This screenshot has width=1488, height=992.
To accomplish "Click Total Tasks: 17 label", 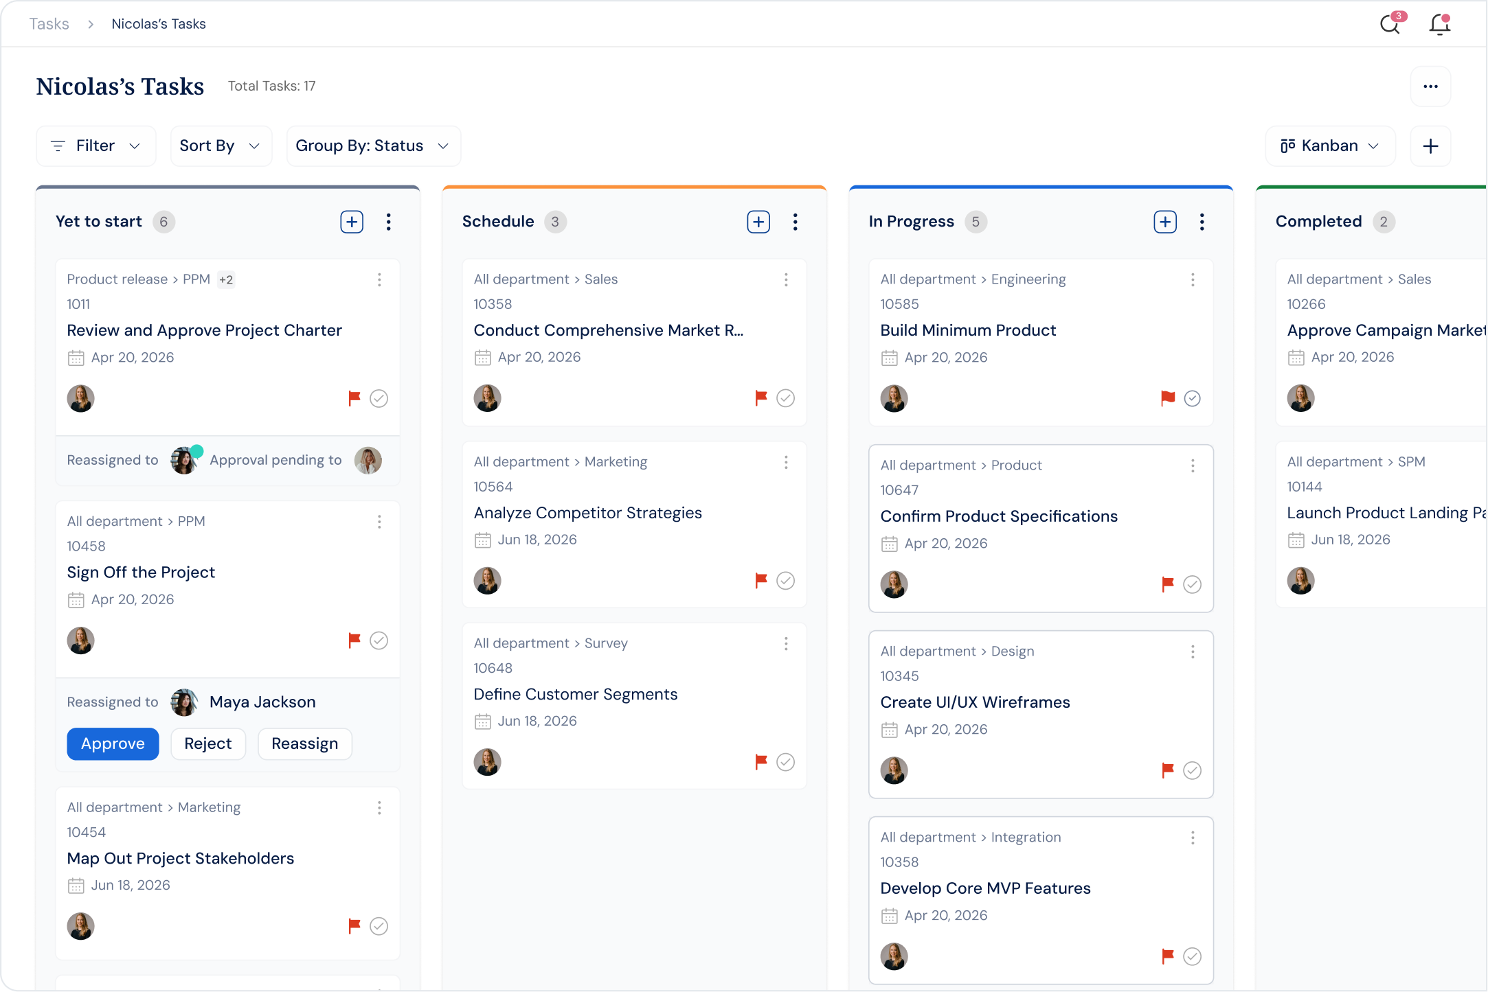I will pyautogui.click(x=271, y=86).
